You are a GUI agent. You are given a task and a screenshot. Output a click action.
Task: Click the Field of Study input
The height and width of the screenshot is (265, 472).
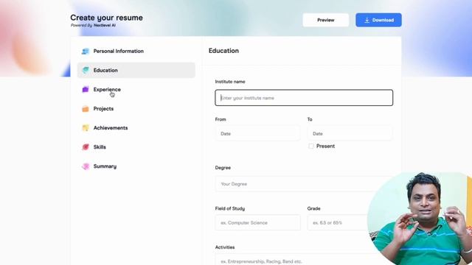click(257, 222)
